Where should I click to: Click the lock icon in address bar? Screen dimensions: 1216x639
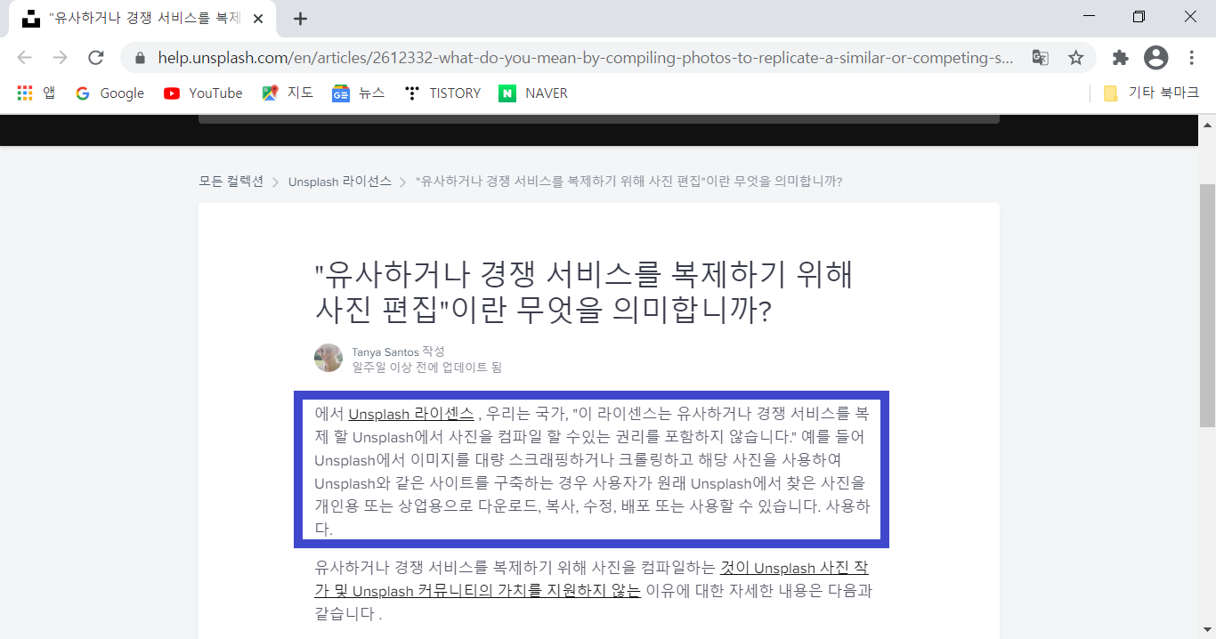[140, 58]
